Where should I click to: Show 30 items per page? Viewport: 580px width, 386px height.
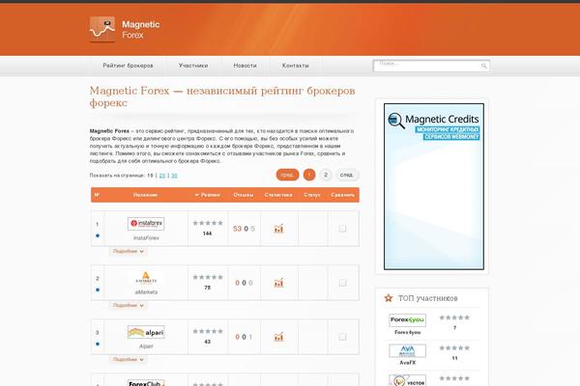click(174, 176)
